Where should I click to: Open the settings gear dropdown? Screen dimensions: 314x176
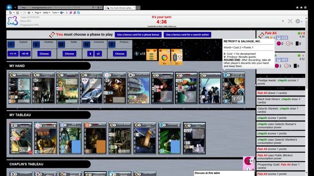(x=299, y=21)
